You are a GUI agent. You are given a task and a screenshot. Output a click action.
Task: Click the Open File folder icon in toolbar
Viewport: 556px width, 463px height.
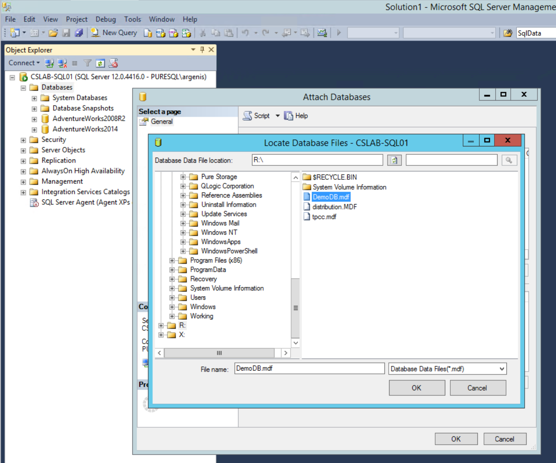(53, 33)
